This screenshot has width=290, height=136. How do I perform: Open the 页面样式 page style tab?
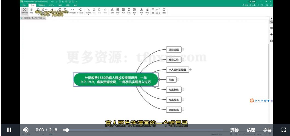pyautogui.click(x=41, y=5)
